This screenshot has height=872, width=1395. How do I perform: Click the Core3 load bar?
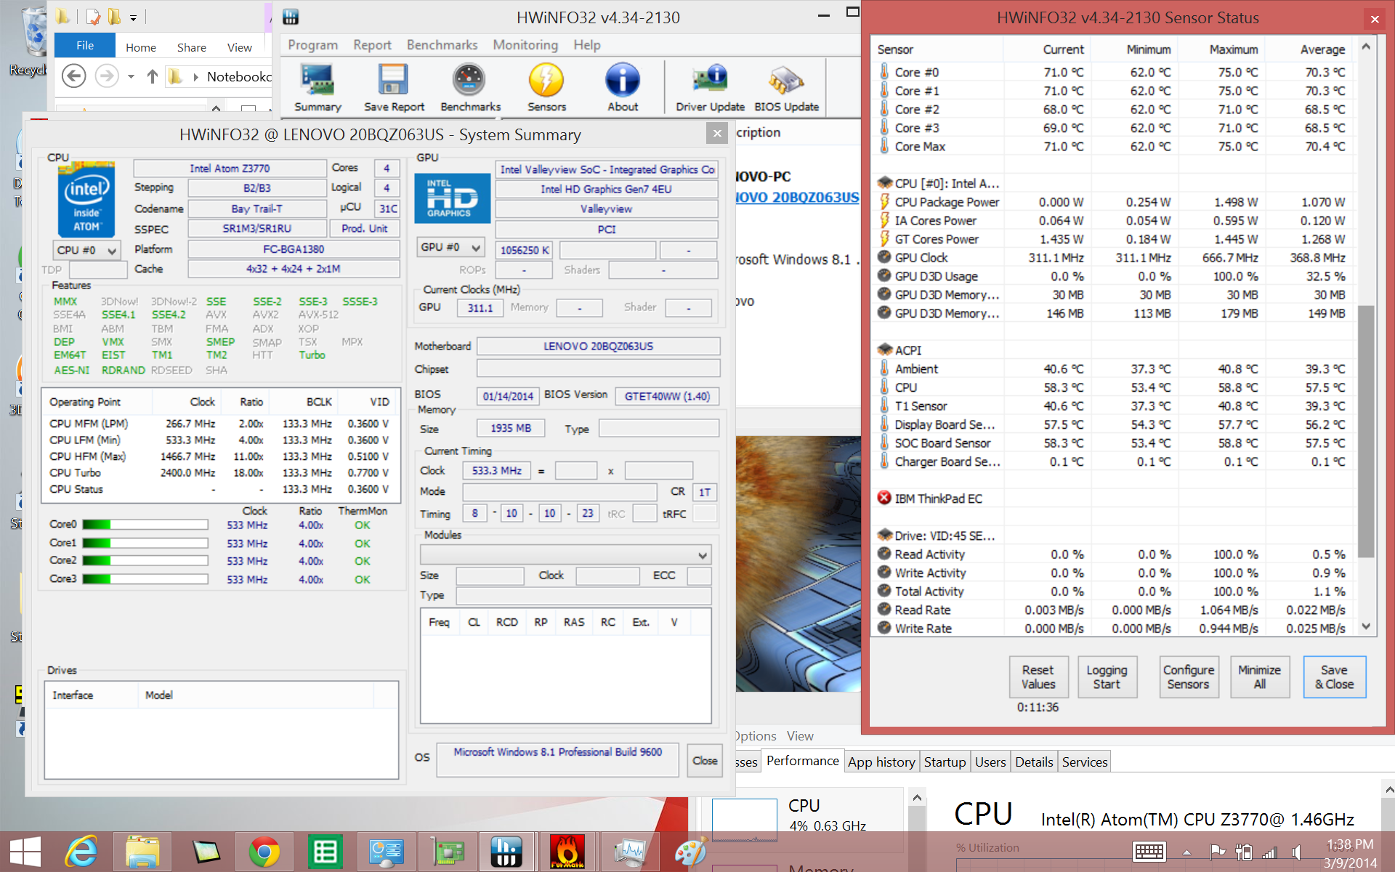tap(145, 579)
